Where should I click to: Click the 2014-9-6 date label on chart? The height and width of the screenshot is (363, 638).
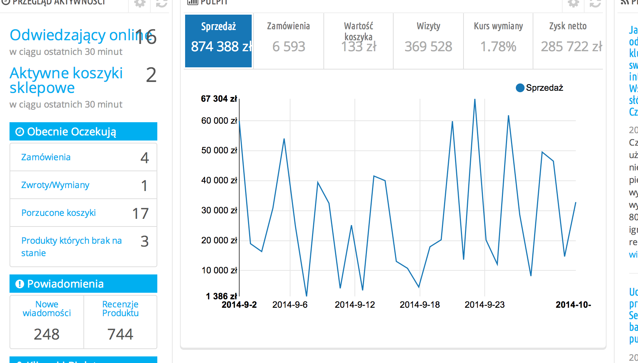290,305
